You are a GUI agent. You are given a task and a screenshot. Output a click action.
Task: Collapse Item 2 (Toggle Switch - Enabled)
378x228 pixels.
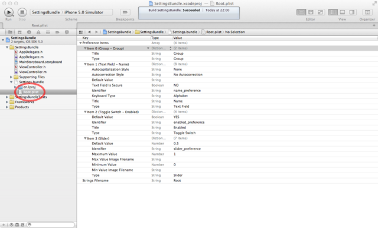pos(85,112)
